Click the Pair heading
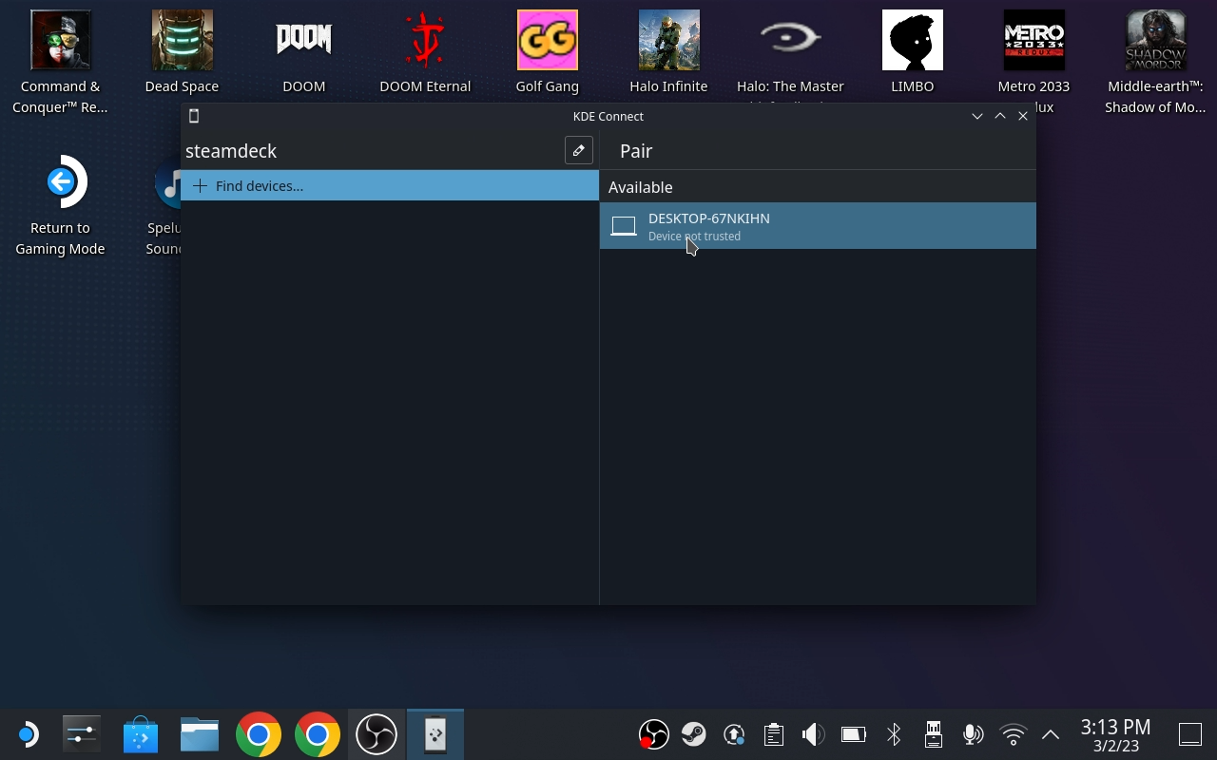The image size is (1217, 760). [636, 151]
